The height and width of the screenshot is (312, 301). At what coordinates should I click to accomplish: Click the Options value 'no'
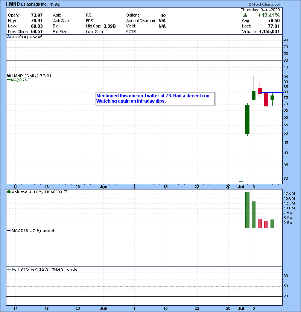(x=163, y=15)
